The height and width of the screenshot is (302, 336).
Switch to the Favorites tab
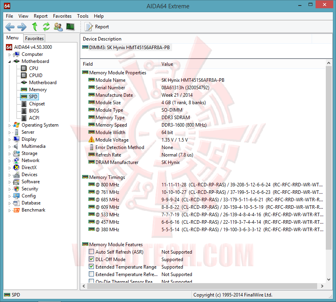pyautogui.click(x=34, y=39)
